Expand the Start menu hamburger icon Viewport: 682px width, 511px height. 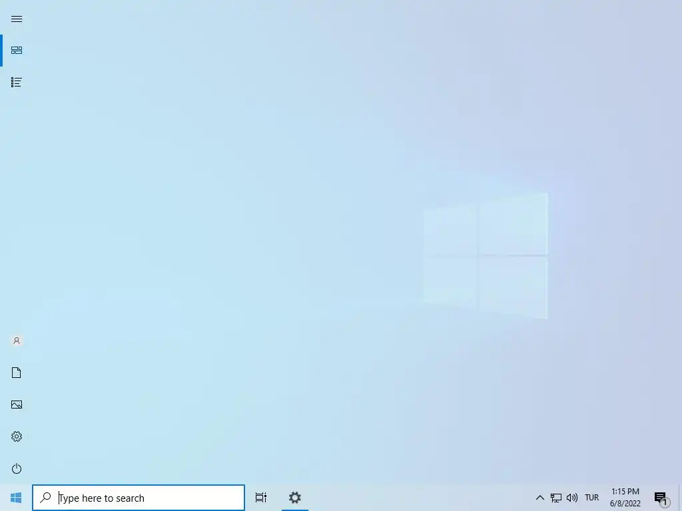(x=17, y=19)
